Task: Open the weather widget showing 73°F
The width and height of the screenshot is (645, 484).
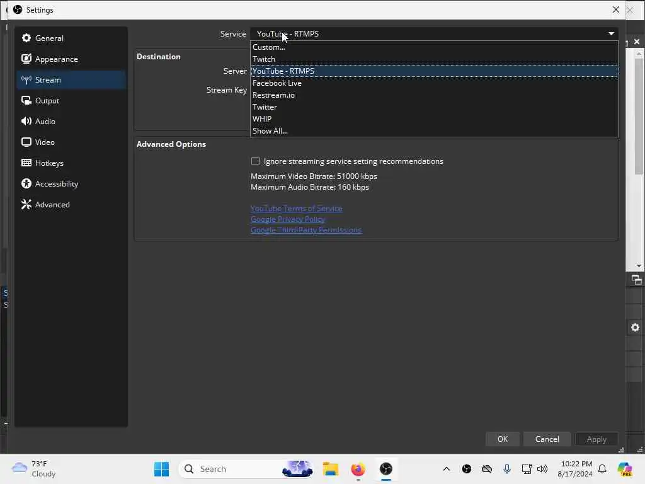Action: tap(34, 469)
